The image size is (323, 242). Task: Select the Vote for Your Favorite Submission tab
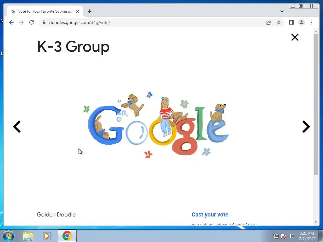tap(45, 11)
